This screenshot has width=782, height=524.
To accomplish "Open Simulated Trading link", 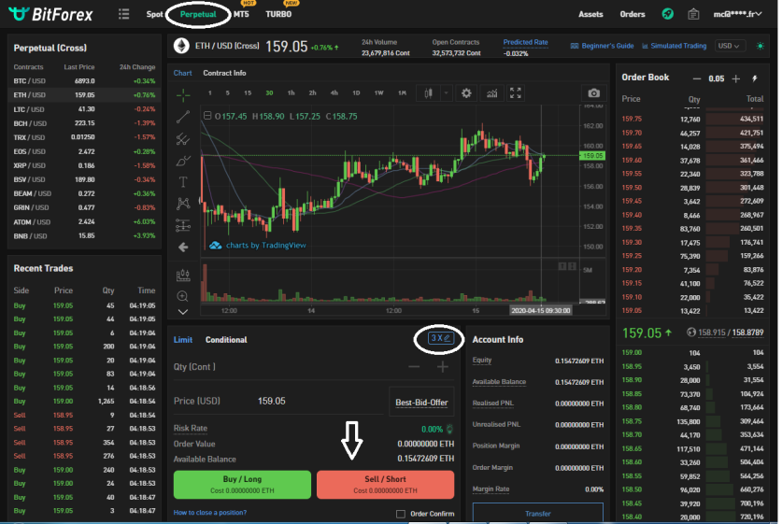I will click(675, 46).
